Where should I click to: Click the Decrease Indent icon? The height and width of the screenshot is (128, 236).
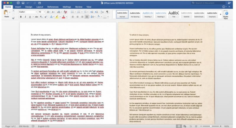click(91, 12)
